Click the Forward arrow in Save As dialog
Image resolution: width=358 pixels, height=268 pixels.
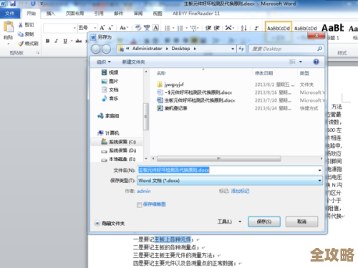point(106,49)
